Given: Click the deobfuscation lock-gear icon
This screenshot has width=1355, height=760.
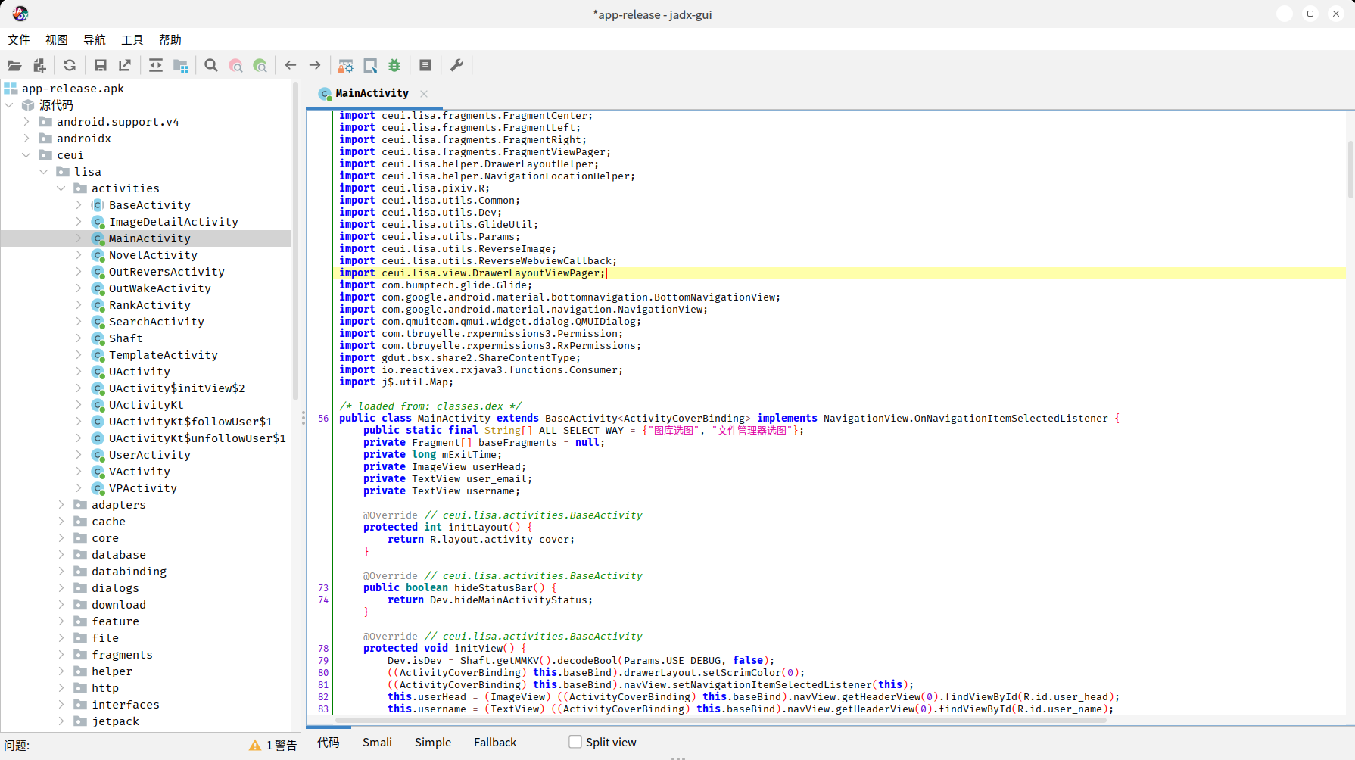Looking at the screenshot, I should 346,66.
